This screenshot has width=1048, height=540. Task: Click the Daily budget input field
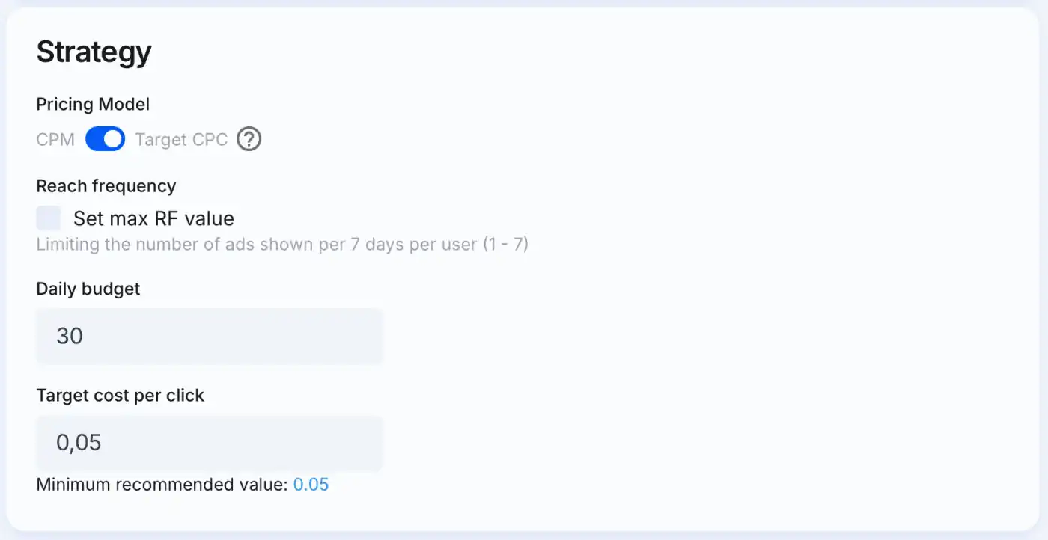point(210,336)
